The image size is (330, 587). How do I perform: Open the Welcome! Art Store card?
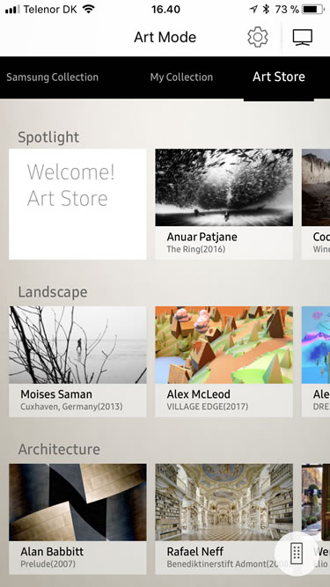coord(77,204)
